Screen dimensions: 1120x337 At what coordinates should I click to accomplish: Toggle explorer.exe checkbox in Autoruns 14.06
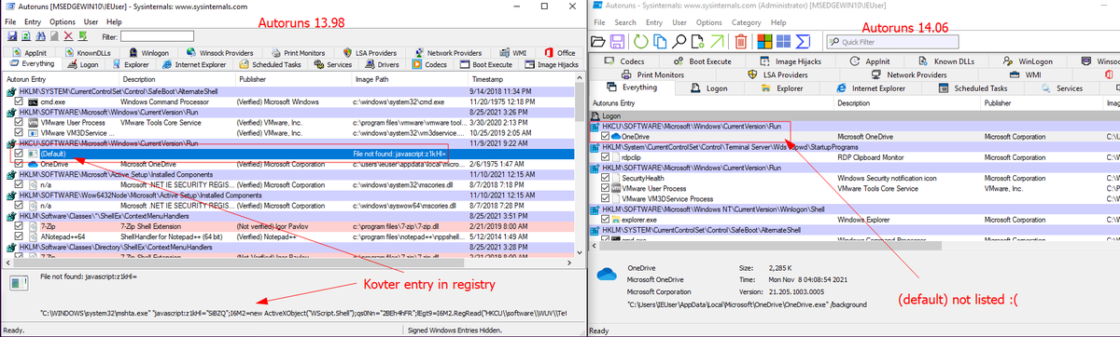click(605, 220)
